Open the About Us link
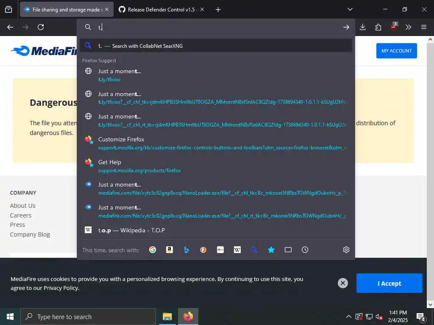This screenshot has height=325, width=434. coord(23,206)
